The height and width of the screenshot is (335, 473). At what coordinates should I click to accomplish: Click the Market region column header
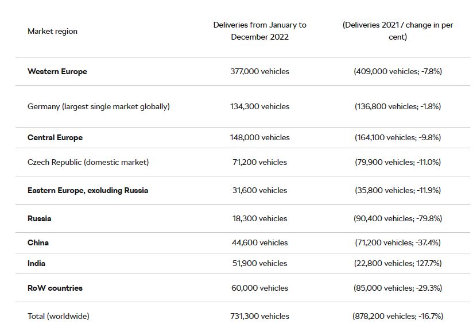click(x=52, y=31)
